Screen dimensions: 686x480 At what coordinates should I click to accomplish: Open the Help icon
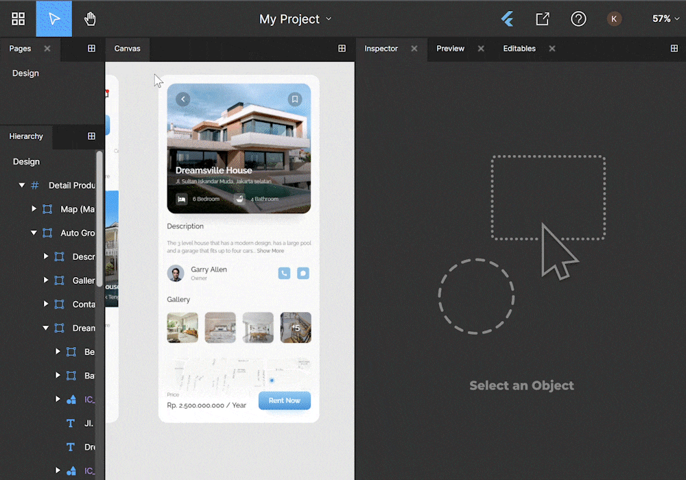578,19
